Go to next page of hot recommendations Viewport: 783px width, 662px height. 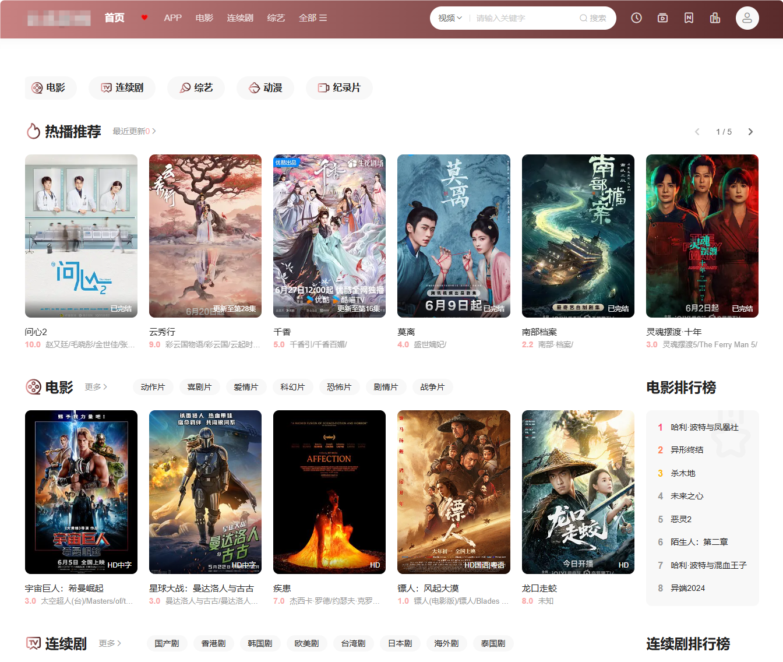[750, 132]
